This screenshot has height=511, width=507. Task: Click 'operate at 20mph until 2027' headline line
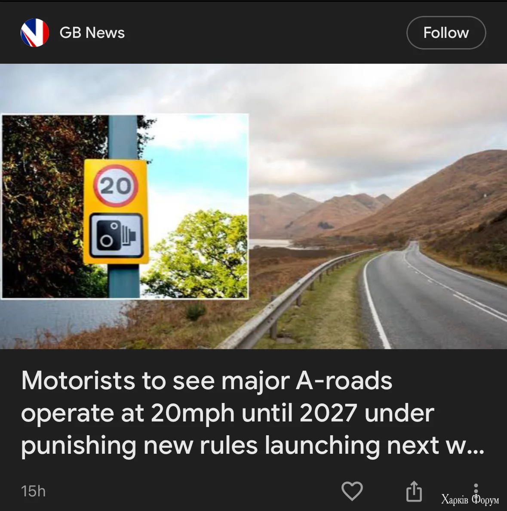tap(227, 413)
